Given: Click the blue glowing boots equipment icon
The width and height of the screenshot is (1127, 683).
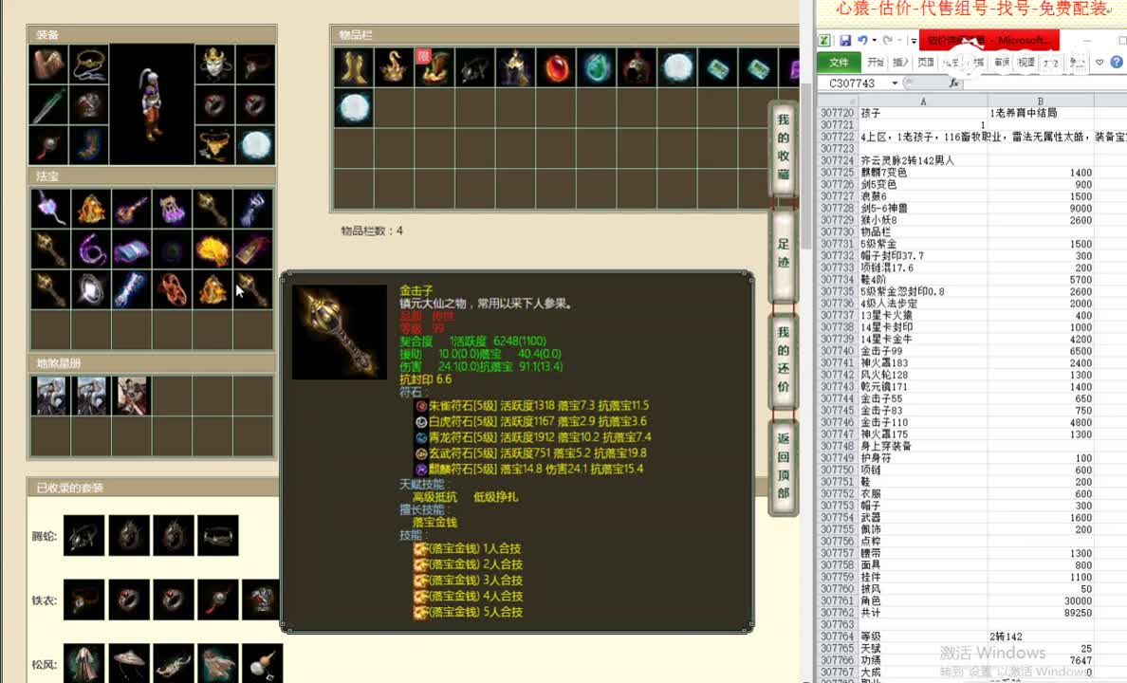Looking at the screenshot, I should [x=89, y=146].
